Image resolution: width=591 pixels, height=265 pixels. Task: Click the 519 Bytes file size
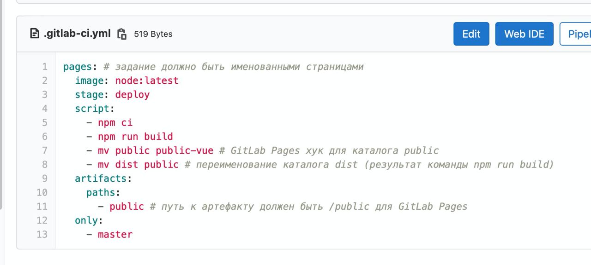[153, 34]
